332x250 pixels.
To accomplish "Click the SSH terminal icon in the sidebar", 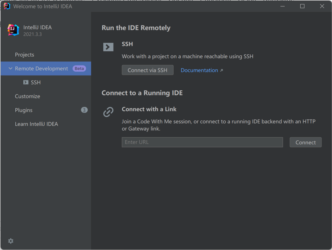I will 26,82.
